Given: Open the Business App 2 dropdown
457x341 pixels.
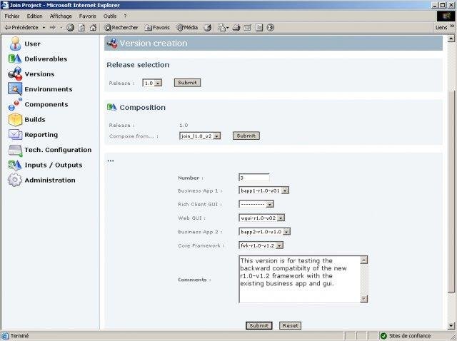Looking at the screenshot, I should pos(265,232).
